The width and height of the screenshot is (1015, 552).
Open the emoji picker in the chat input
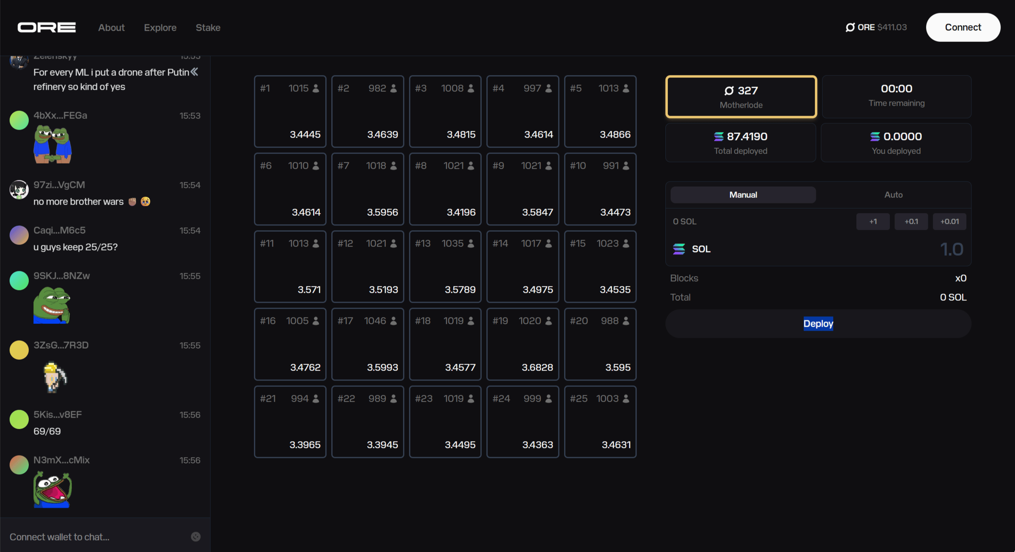[195, 536]
